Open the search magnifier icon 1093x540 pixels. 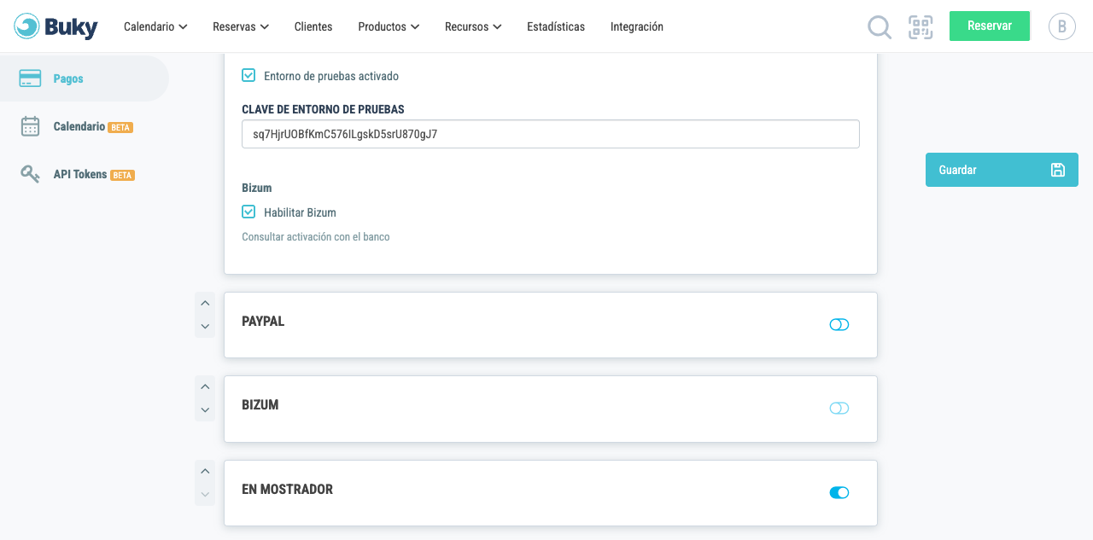click(x=880, y=27)
